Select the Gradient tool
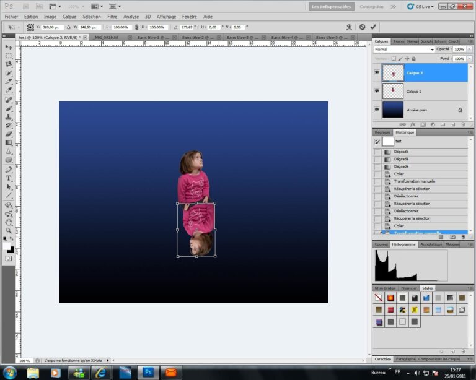 pyautogui.click(x=9, y=143)
